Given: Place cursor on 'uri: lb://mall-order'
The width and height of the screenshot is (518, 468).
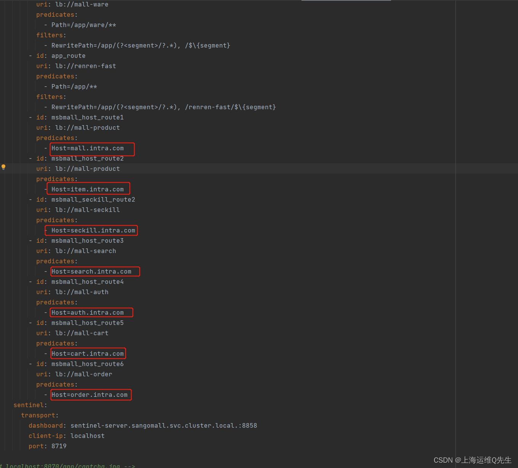Looking at the screenshot, I should (x=74, y=374).
